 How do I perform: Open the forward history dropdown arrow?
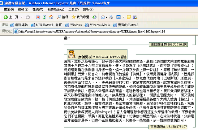point(33,17)
